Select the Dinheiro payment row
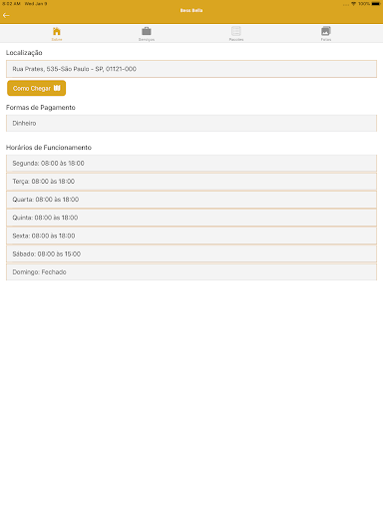The width and height of the screenshot is (383, 511). (x=191, y=123)
